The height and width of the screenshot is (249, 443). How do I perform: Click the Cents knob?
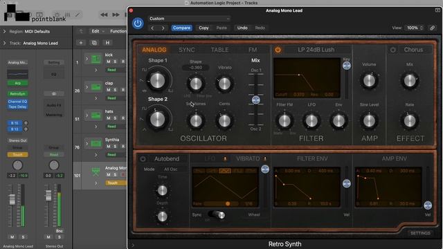[224, 121]
